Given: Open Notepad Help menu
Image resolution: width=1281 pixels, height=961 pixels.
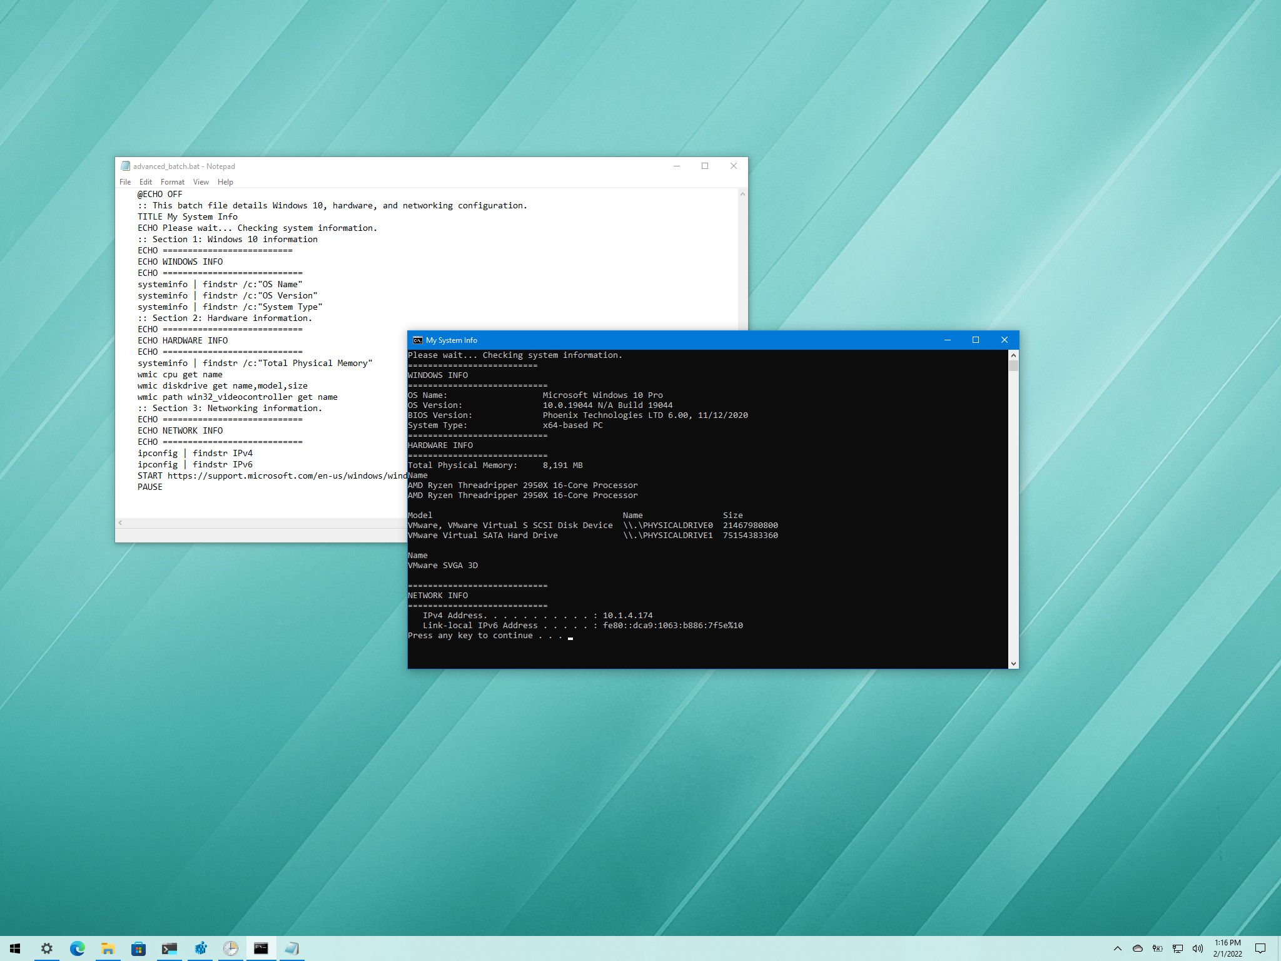Looking at the screenshot, I should [x=225, y=182].
